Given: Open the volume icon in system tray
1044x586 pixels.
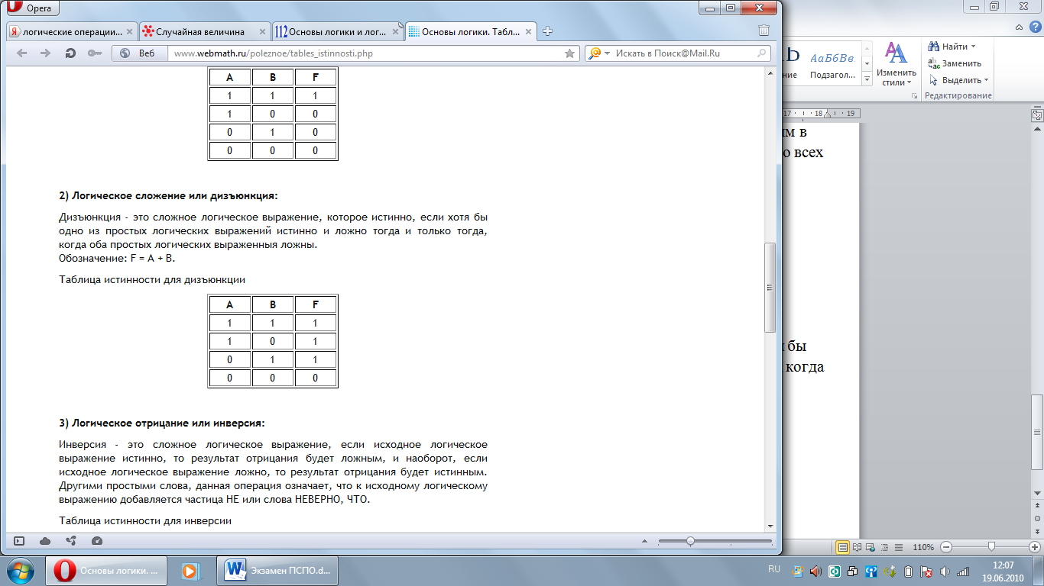Looking at the screenshot, I should [x=946, y=571].
